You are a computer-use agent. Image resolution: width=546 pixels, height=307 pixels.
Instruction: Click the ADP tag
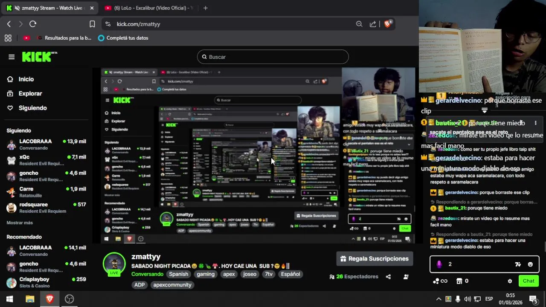pyautogui.click(x=139, y=285)
